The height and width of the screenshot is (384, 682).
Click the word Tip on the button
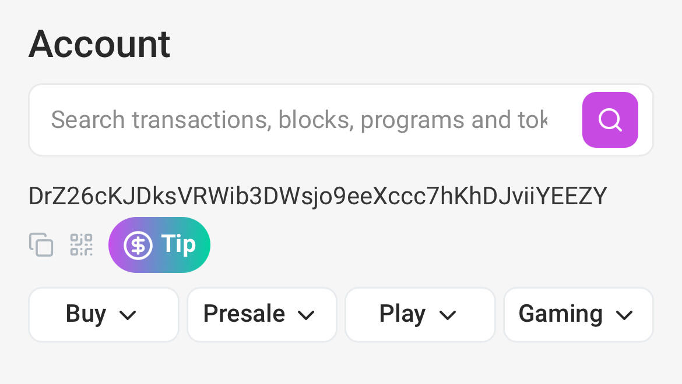click(178, 244)
